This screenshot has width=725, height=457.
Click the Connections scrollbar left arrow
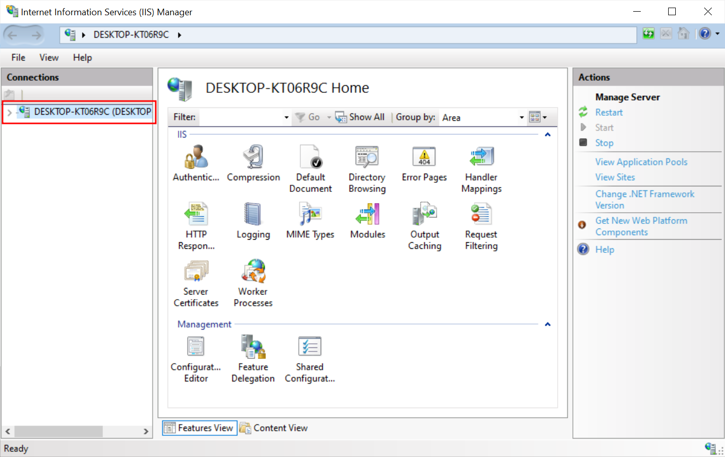(x=8, y=431)
